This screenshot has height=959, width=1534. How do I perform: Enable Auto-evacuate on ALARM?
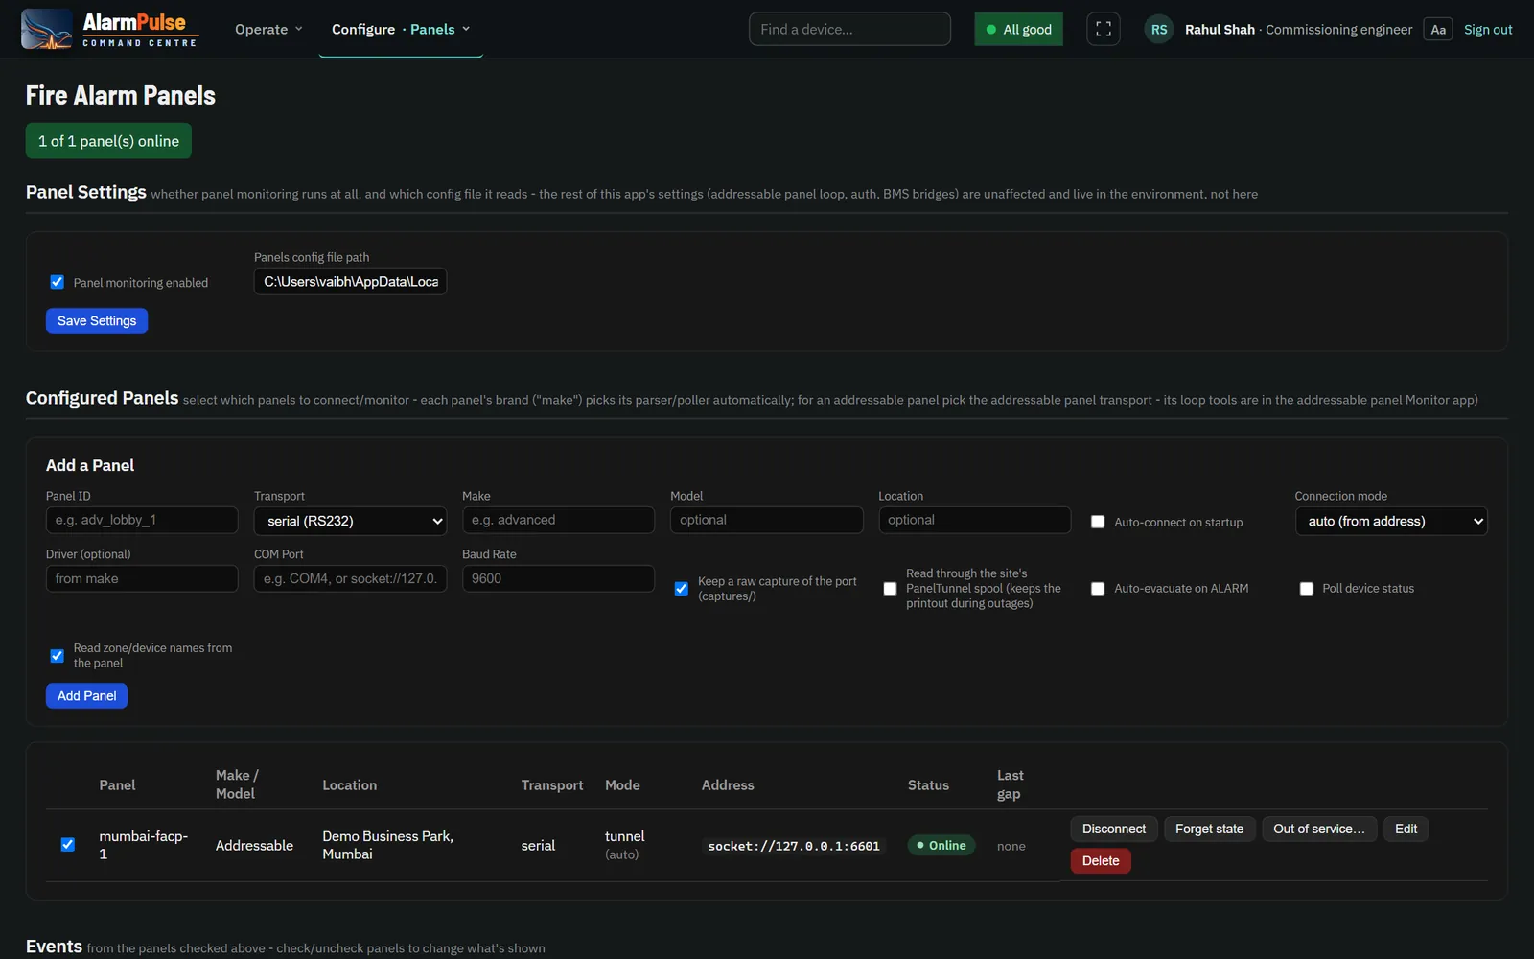1098,589
